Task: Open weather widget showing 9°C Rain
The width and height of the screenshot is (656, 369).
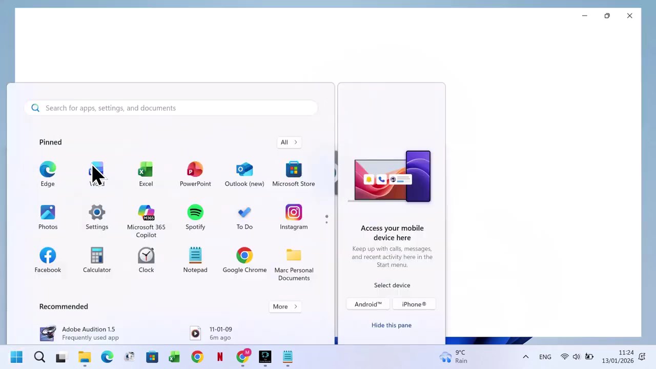Action: [454, 357]
